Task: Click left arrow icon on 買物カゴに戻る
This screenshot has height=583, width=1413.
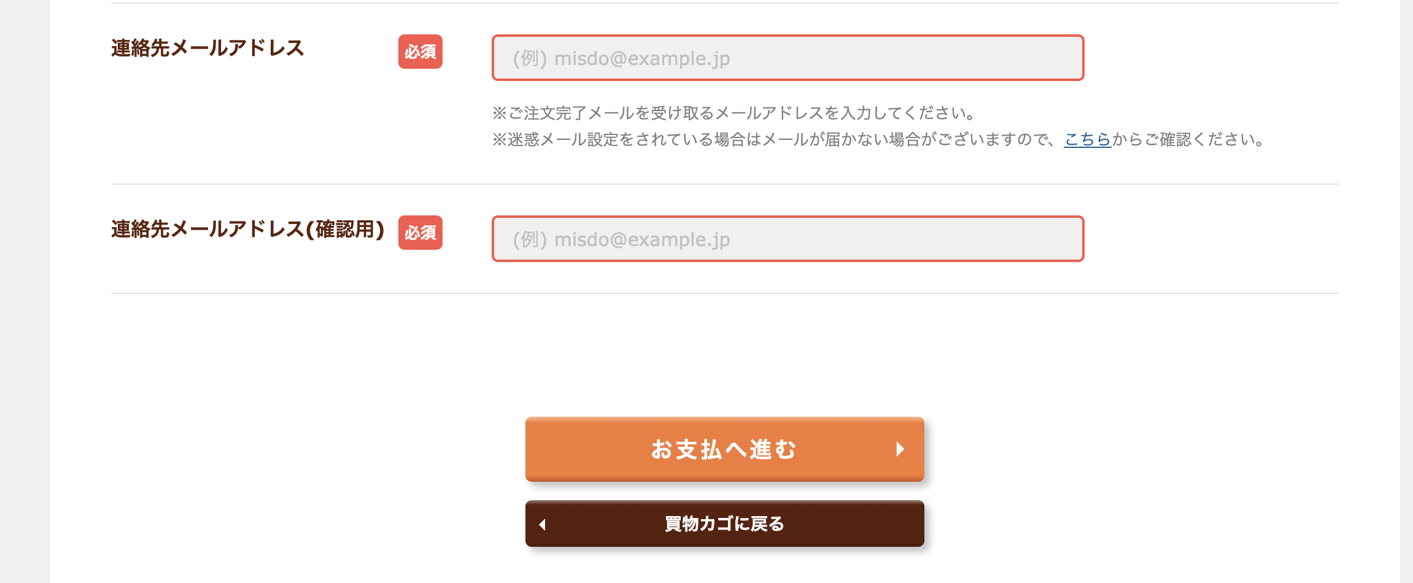Action: click(542, 524)
